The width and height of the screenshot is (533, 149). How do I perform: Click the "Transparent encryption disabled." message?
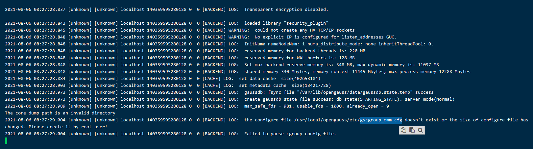[286, 10]
